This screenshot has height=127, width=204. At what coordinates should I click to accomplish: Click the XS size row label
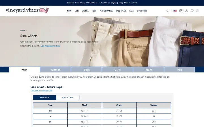pyautogui.click(x=50, y=111)
